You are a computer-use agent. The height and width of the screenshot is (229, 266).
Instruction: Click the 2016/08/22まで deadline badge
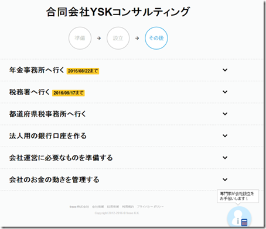[x=83, y=71]
